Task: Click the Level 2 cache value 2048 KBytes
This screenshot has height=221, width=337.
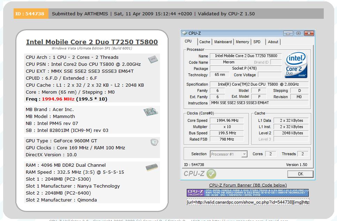Action: click(x=291, y=133)
